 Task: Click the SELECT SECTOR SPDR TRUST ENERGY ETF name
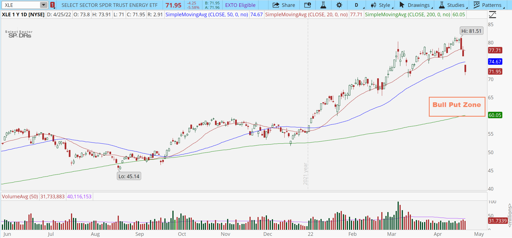point(109,5)
